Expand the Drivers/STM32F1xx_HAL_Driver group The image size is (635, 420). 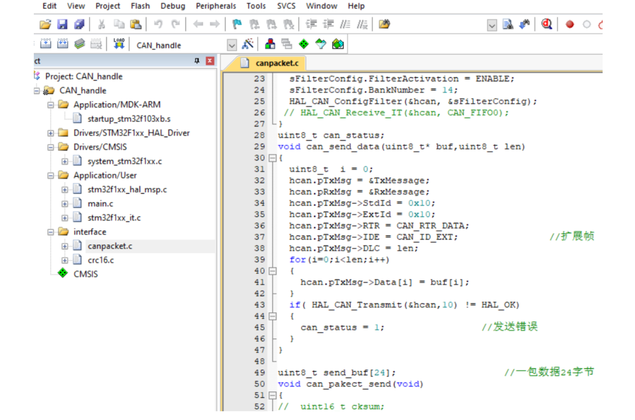[x=51, y=133]
